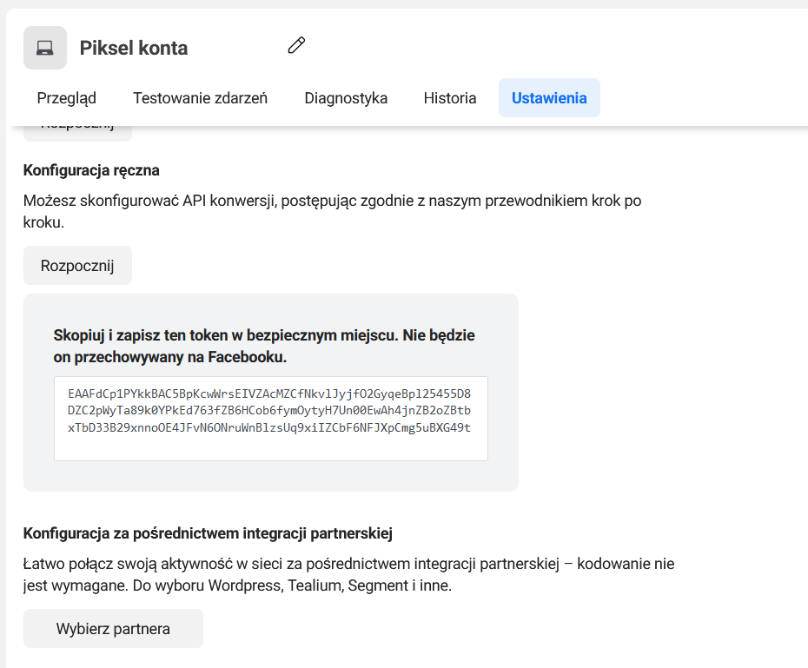Click the partner integration configuration heading
Image resolution: width=808 pixels, height=668 pixels.
point(209,532)
